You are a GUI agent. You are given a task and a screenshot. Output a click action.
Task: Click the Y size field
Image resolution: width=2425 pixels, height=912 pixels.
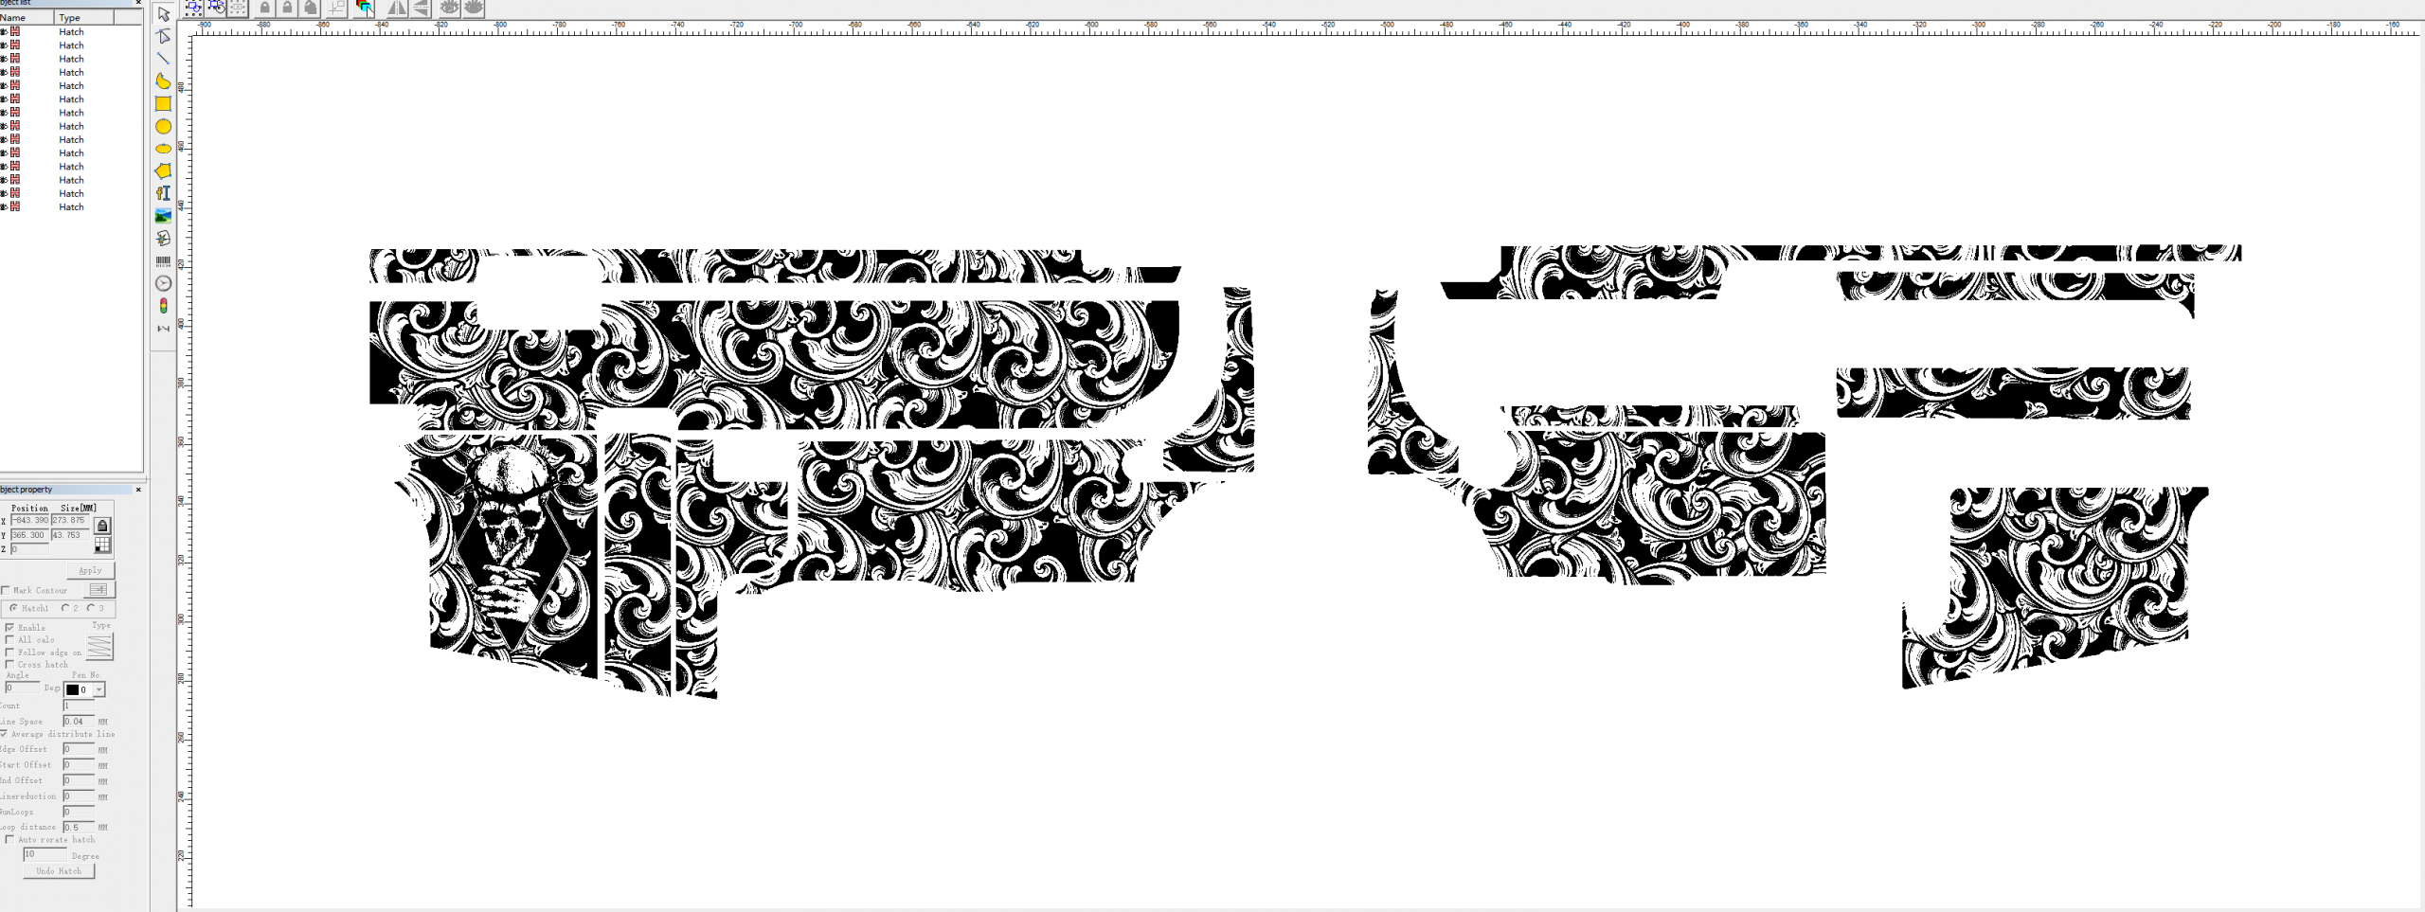(x=70, y=535)
